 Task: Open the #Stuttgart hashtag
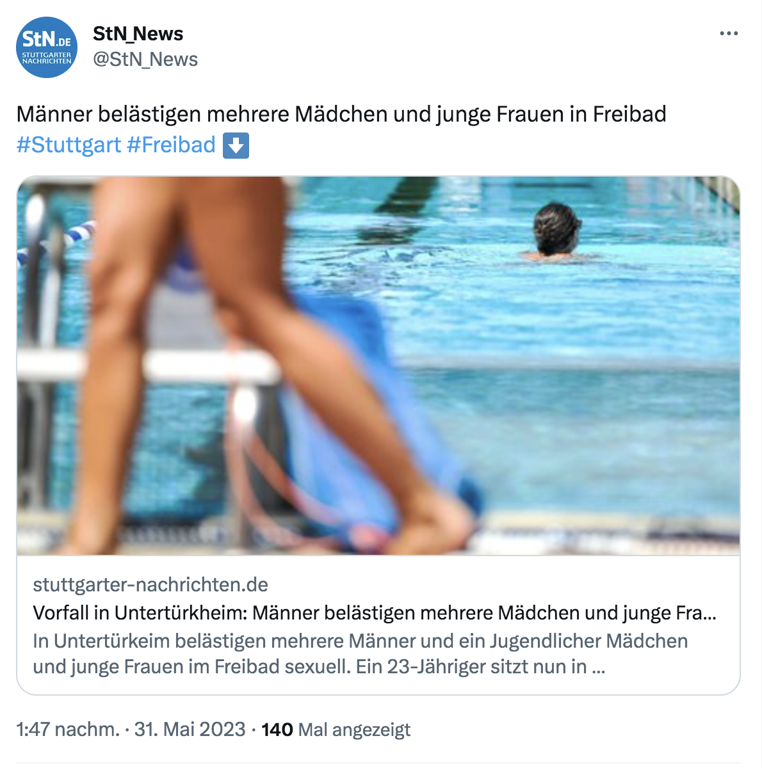tap(69, 145)
